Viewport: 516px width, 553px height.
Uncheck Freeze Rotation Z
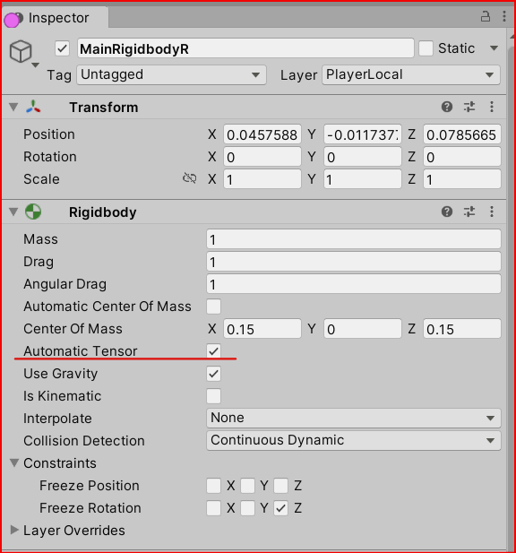[x=281, y=508]
